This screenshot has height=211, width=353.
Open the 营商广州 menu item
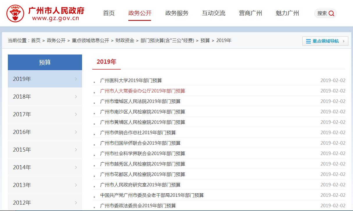click(x=250, y=13)
